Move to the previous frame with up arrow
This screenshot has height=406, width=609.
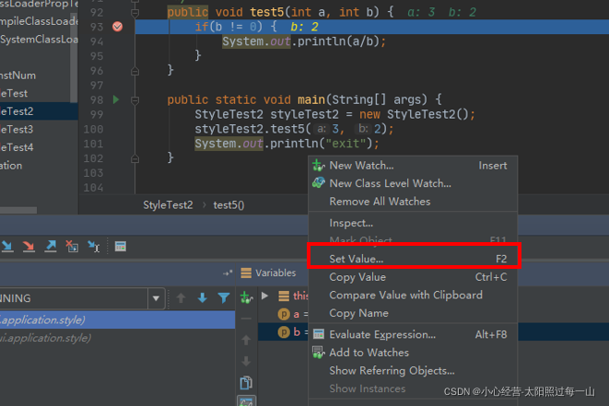pos(181,298)
